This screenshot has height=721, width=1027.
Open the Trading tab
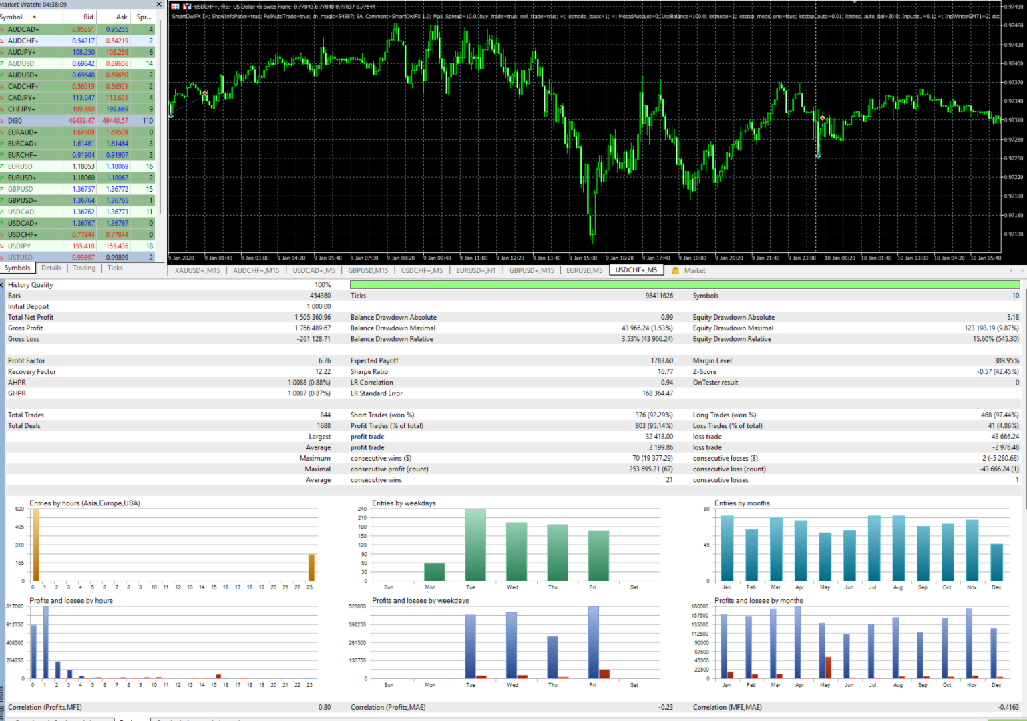(83, 268)
